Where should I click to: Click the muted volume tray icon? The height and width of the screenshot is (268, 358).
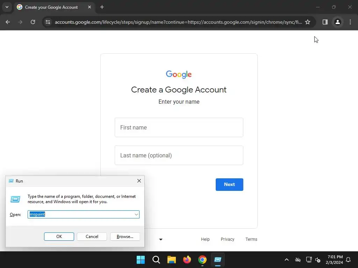coord(318,260)
